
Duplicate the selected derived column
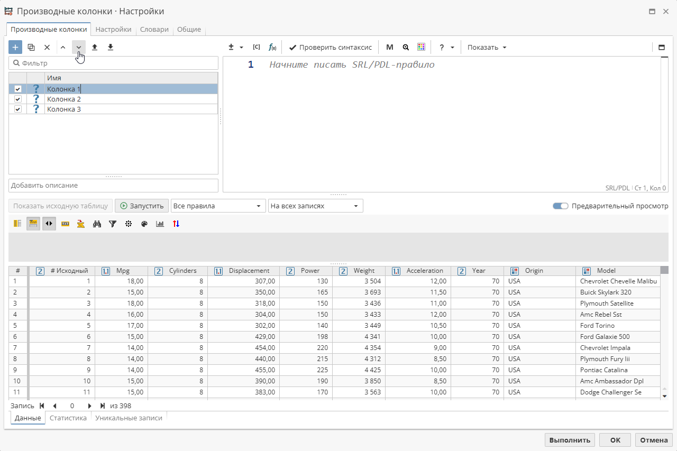[31, 47]
